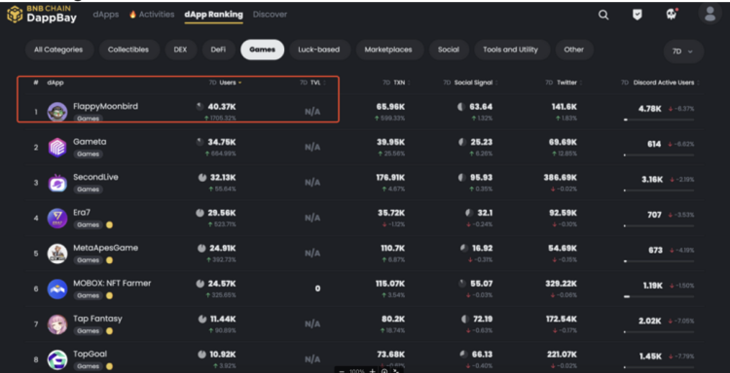Open the user profile avatar
Screen dimensions: 730x373
coord(710,14)
